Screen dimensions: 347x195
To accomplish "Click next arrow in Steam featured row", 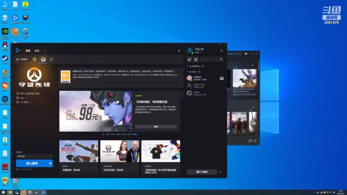I will 252,65.
